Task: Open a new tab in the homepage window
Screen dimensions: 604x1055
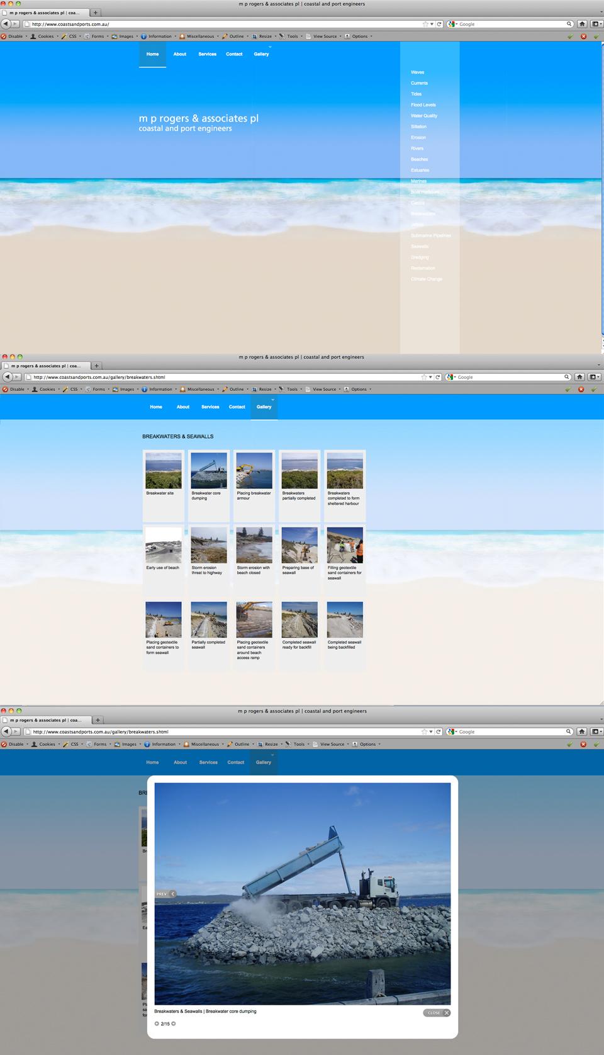Action: pyautogui.click(x=95, y=13)
